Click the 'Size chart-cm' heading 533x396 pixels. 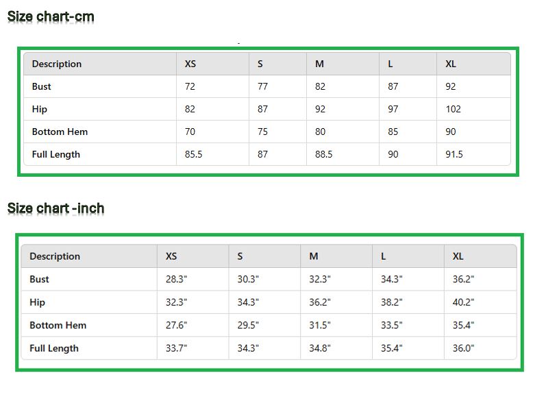point(51,16)
